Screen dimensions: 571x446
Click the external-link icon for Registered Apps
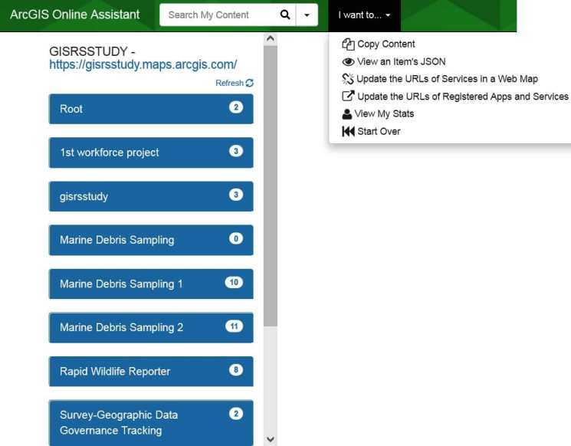[x=348, y=96]
